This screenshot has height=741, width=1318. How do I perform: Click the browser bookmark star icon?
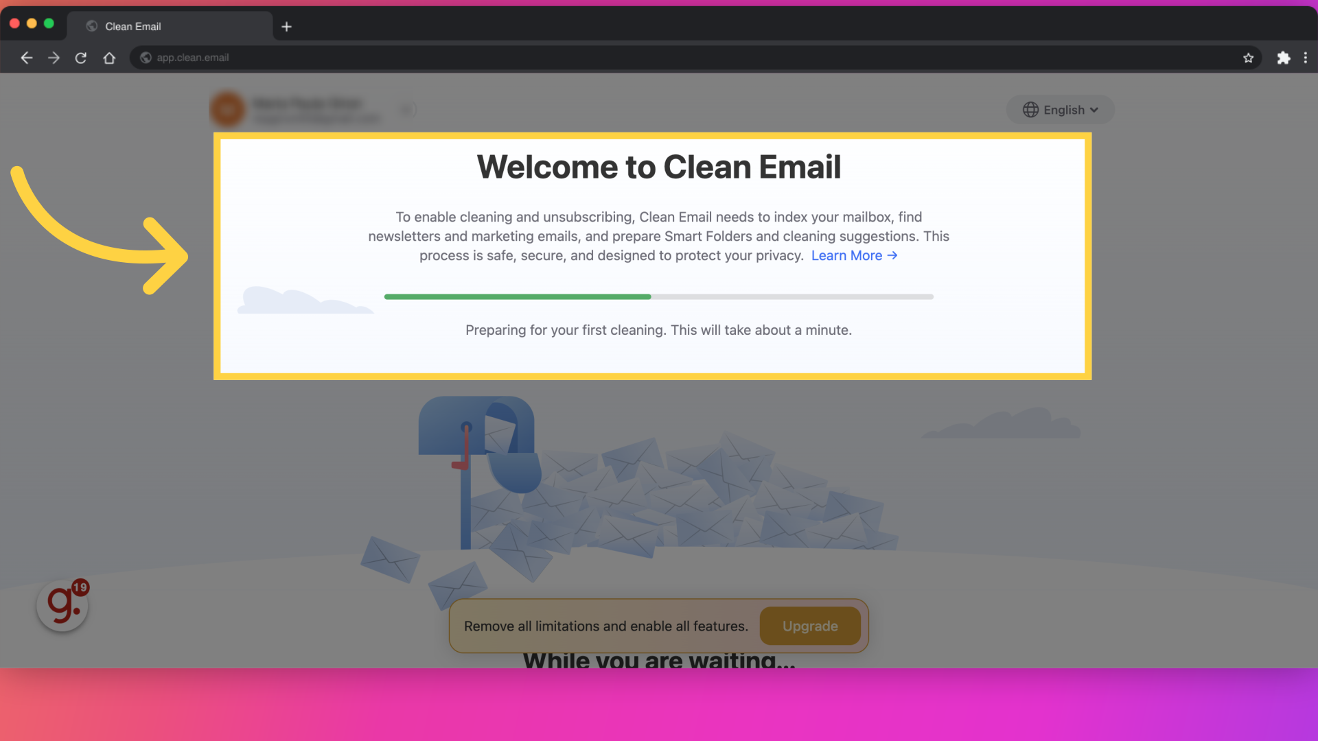pos(1248,57)
